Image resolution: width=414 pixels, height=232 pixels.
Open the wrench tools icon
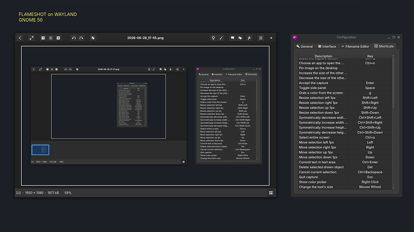[249, 38]
